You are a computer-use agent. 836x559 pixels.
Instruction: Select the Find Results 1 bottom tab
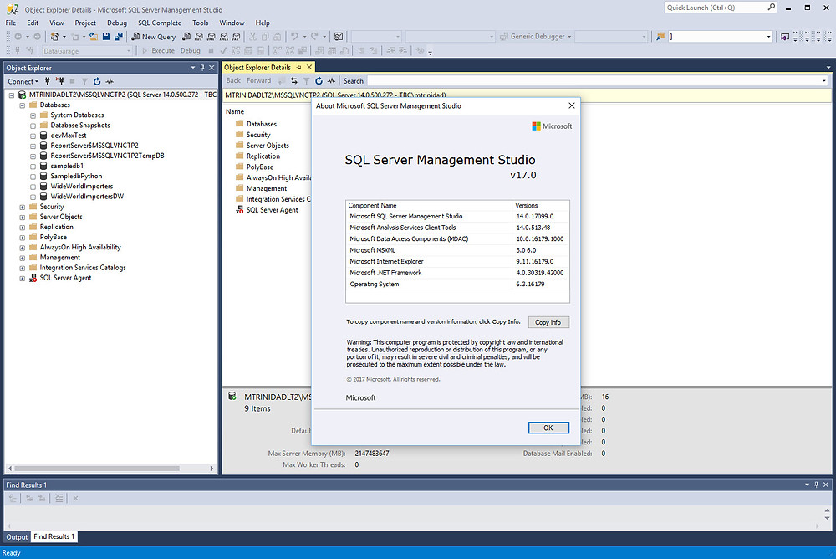pos(54,536)
